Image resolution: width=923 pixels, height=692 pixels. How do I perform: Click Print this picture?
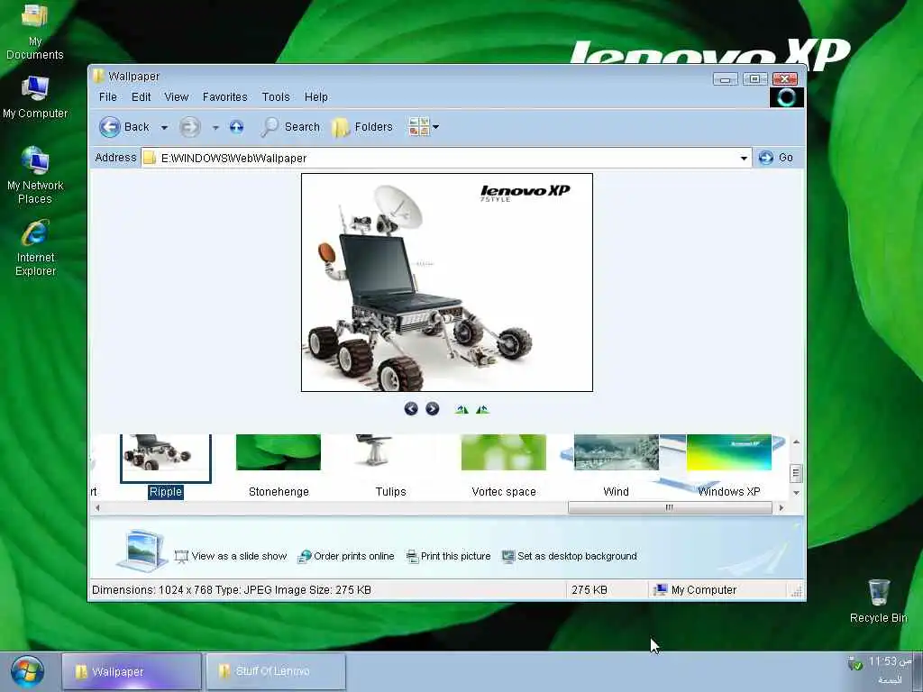tap(449, 556)
